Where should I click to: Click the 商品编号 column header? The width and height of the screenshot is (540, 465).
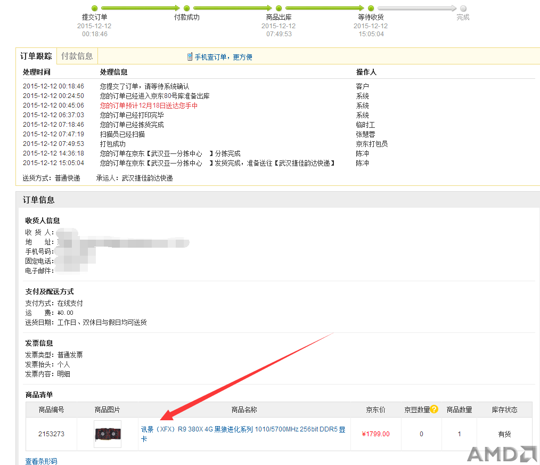[x=51, y=410]
